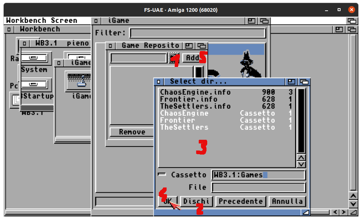Click Workbench screen depth gadget

coord(352,21)
